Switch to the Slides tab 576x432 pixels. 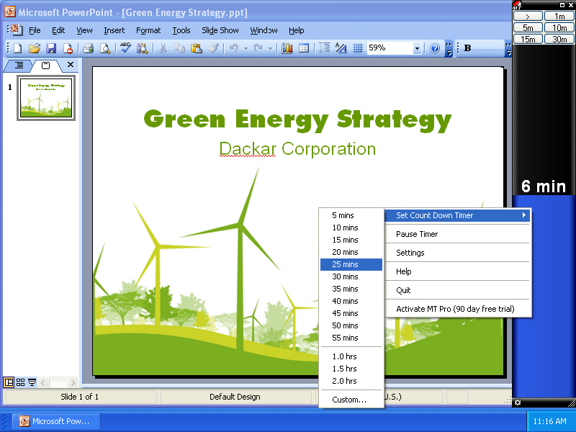click(x=45, y=66)
